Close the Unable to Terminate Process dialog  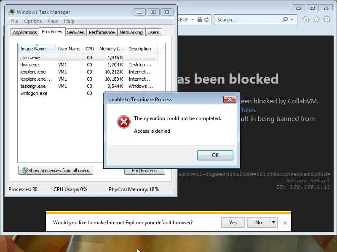[x=230, y=100]
